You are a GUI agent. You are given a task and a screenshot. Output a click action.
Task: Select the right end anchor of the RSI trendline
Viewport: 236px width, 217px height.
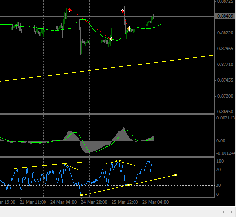(x=175, y=175)
